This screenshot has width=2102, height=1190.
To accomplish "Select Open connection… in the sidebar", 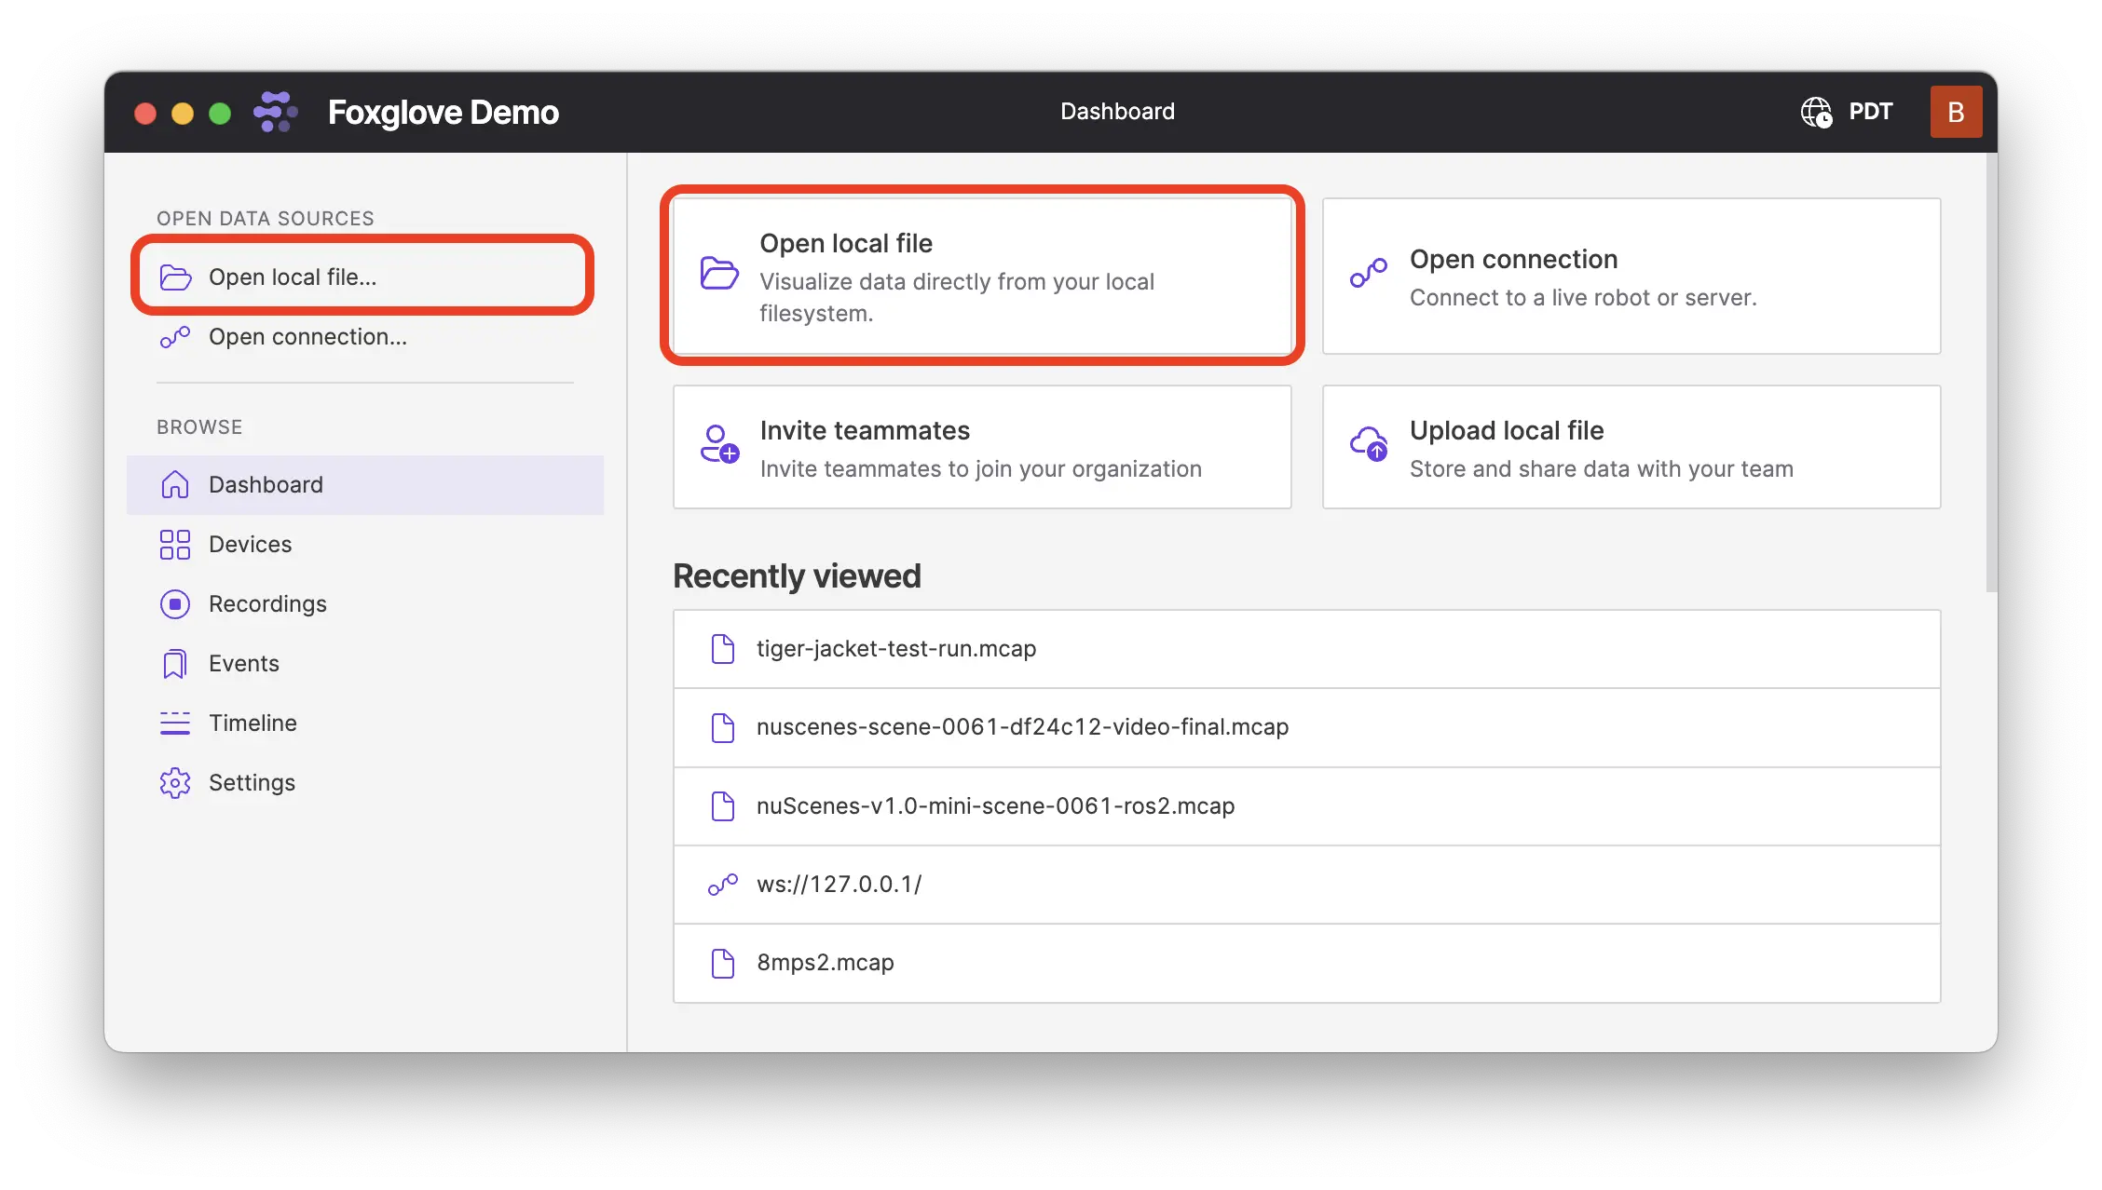I will (365, 337).
